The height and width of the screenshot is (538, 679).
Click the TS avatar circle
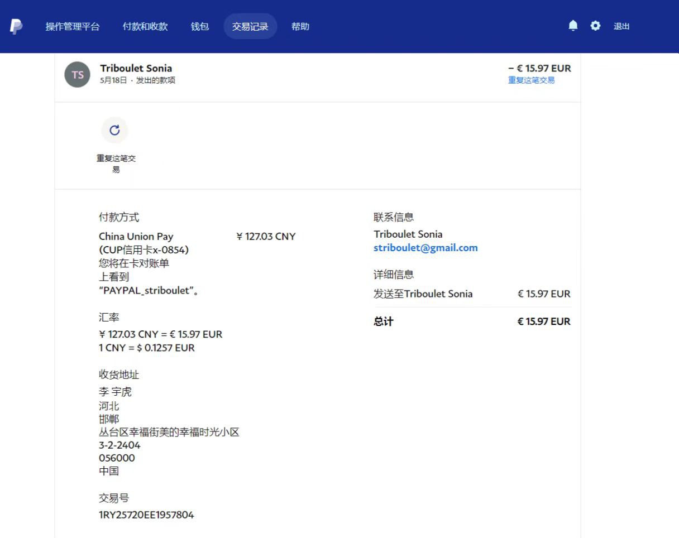point(77,74)
